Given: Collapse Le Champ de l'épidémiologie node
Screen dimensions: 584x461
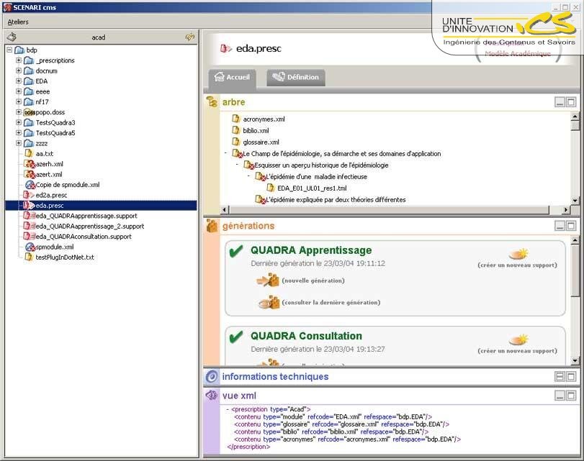Looking at the screenshot, I should click(225, 153).
